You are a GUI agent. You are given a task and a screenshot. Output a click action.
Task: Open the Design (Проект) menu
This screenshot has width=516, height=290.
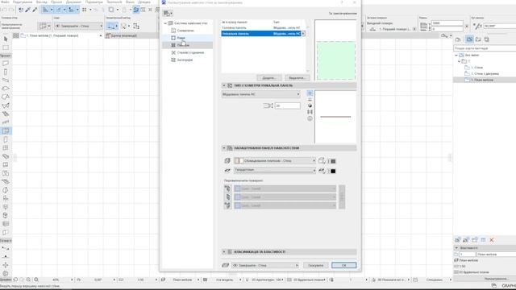[x=56, y=2]
